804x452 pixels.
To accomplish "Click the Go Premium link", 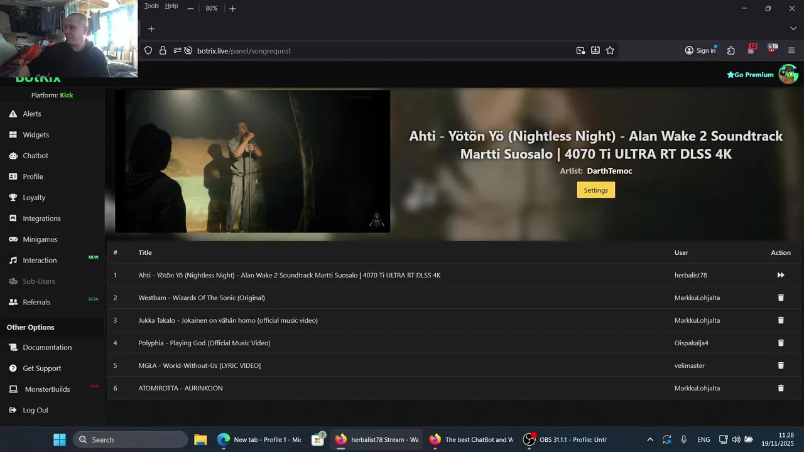I will pyautogui.click(x=751, y=75).
